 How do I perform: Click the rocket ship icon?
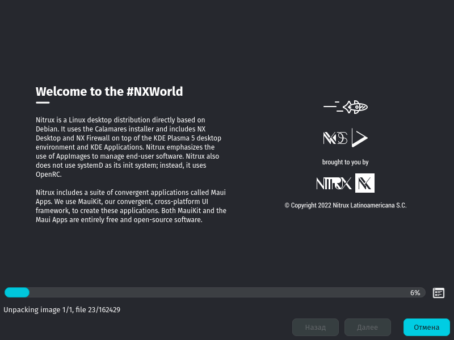click(346, 107)
